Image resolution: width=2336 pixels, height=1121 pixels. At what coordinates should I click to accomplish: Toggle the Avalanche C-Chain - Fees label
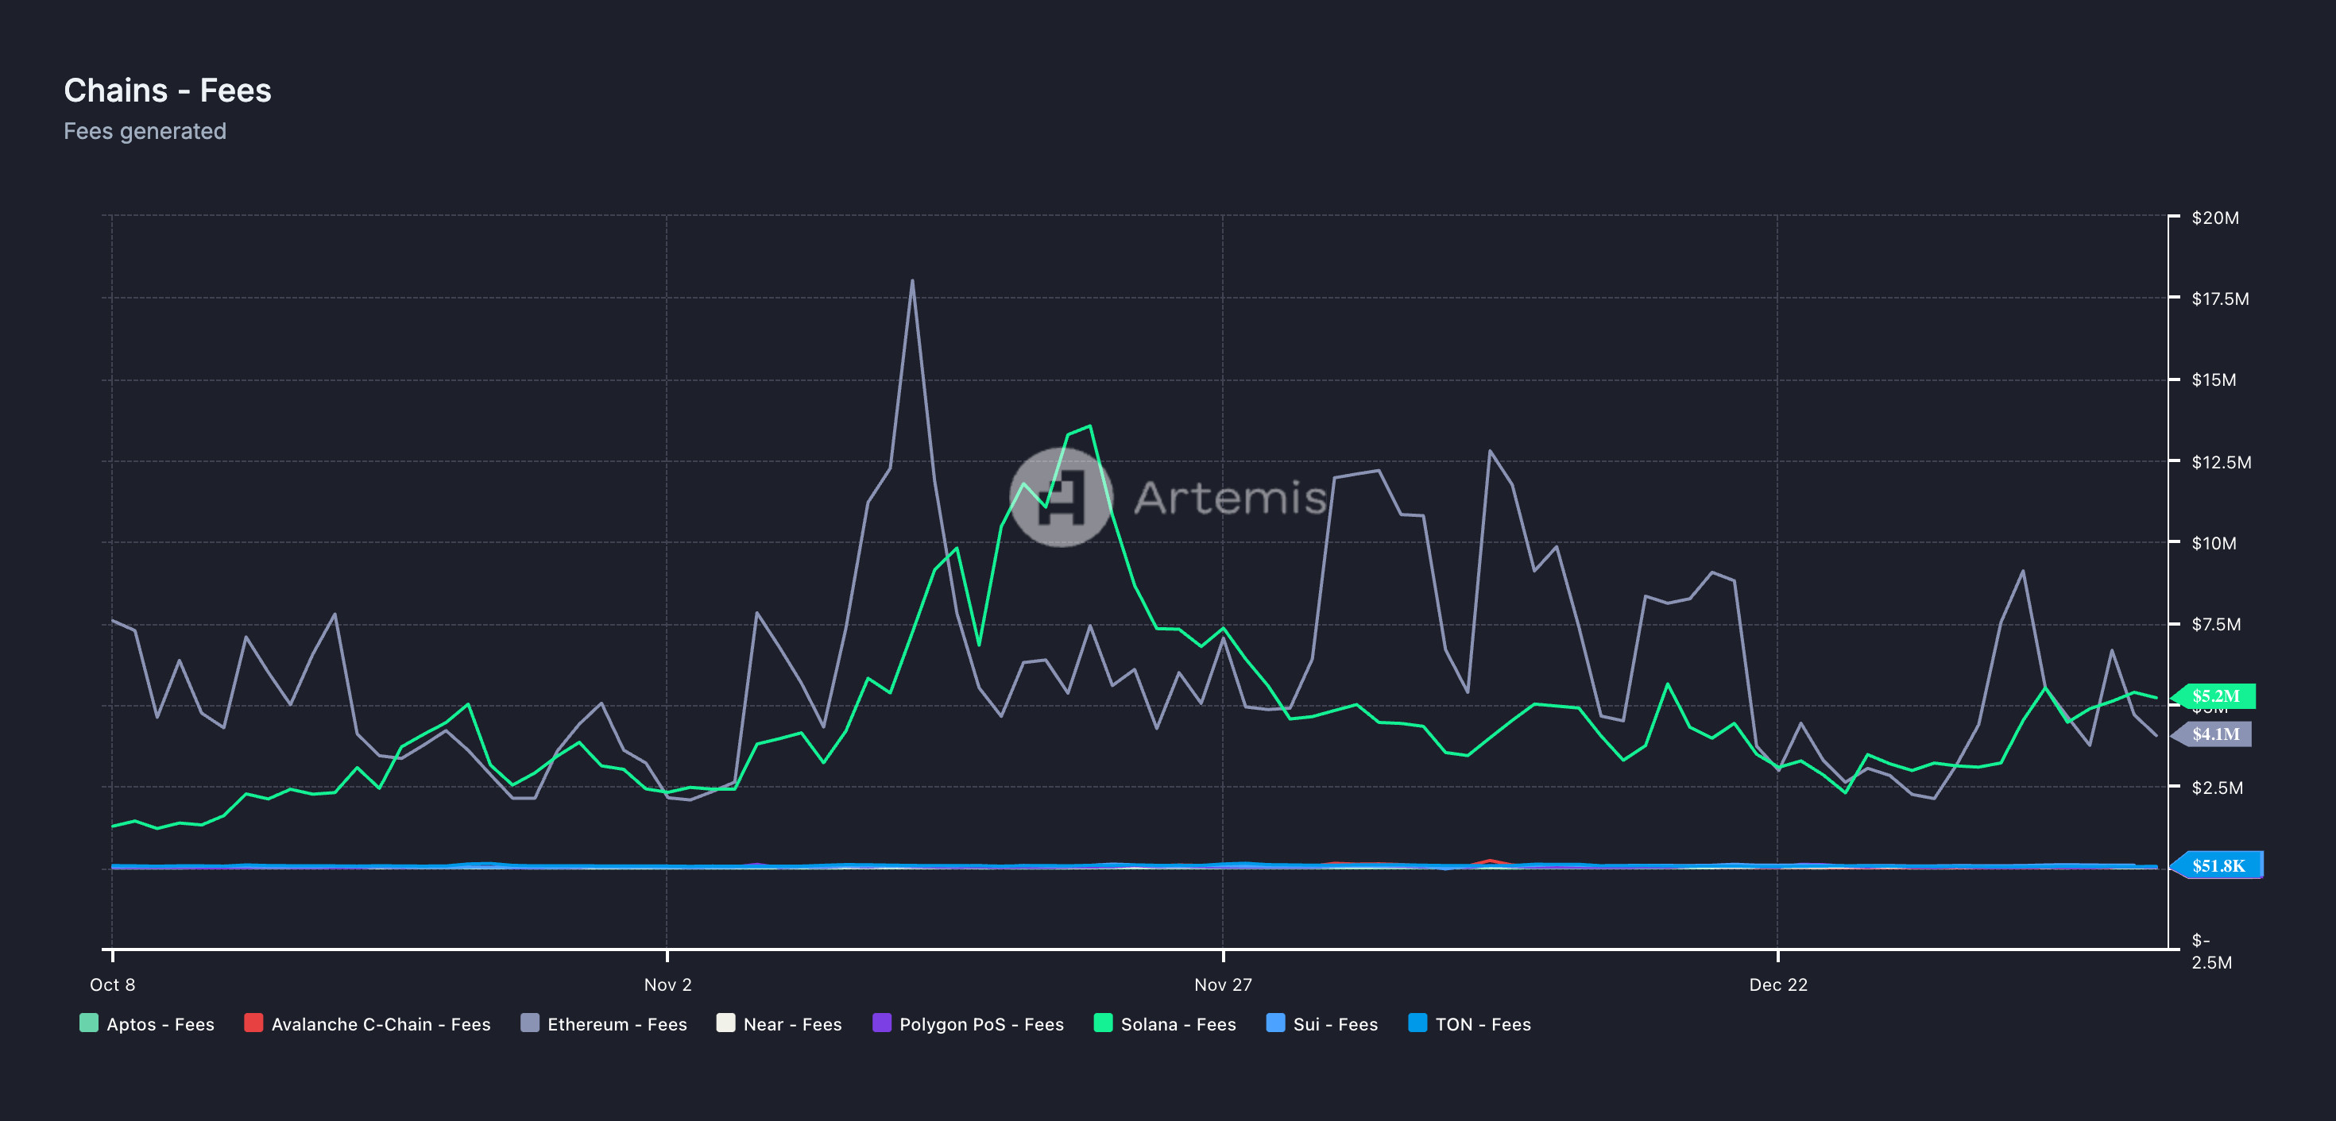(x=381, y=1024)
